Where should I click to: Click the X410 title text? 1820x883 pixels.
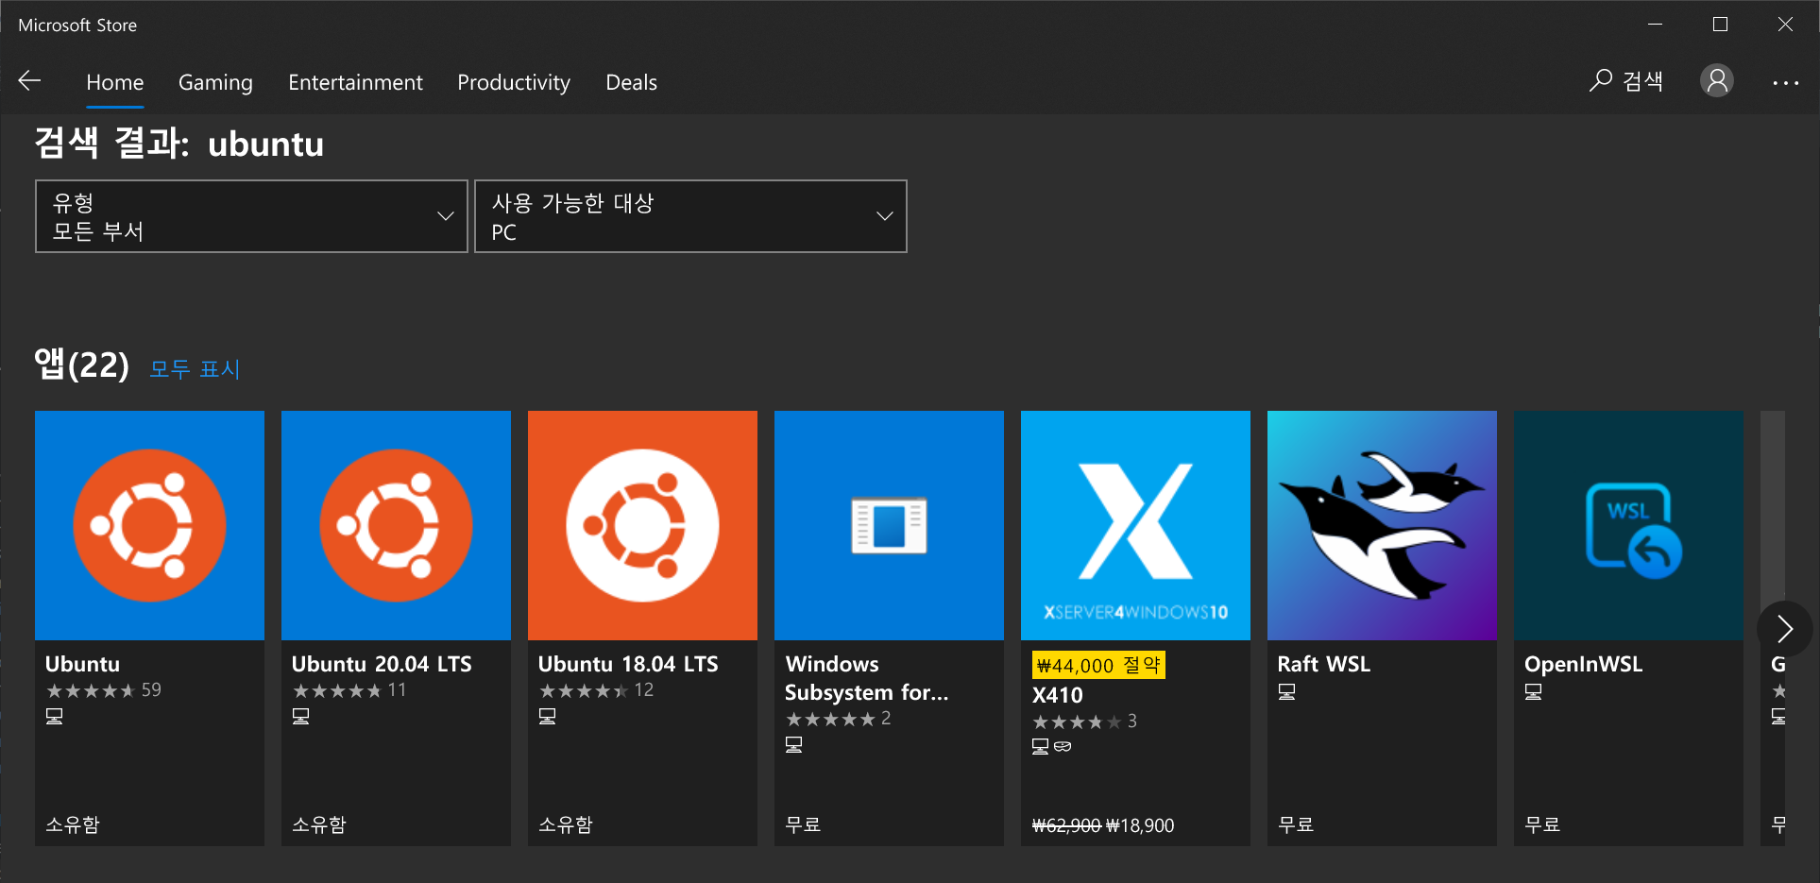click(x=1058, y=695)
